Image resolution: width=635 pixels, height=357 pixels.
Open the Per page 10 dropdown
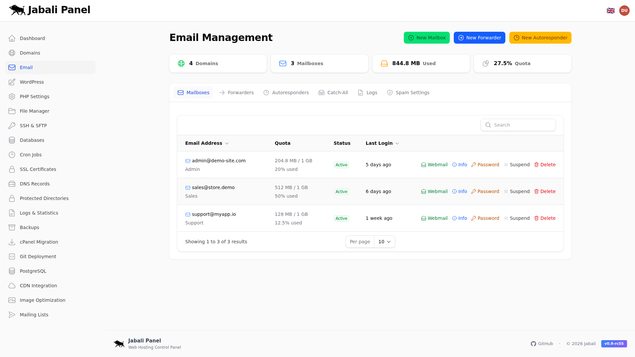click(x=384, y=242)
